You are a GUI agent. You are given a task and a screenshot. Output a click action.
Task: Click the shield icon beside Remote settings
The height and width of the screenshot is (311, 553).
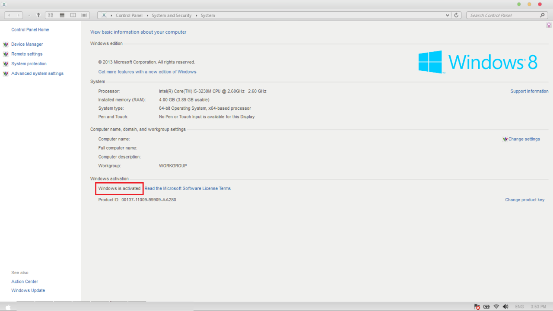(6, 54)
